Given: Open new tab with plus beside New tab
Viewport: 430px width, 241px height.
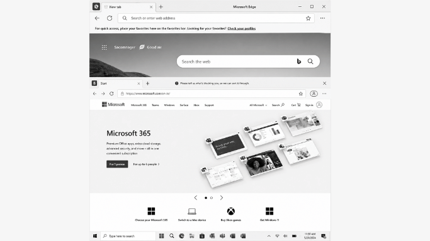Looking at the screenshot, I should [x=161, y=6].
